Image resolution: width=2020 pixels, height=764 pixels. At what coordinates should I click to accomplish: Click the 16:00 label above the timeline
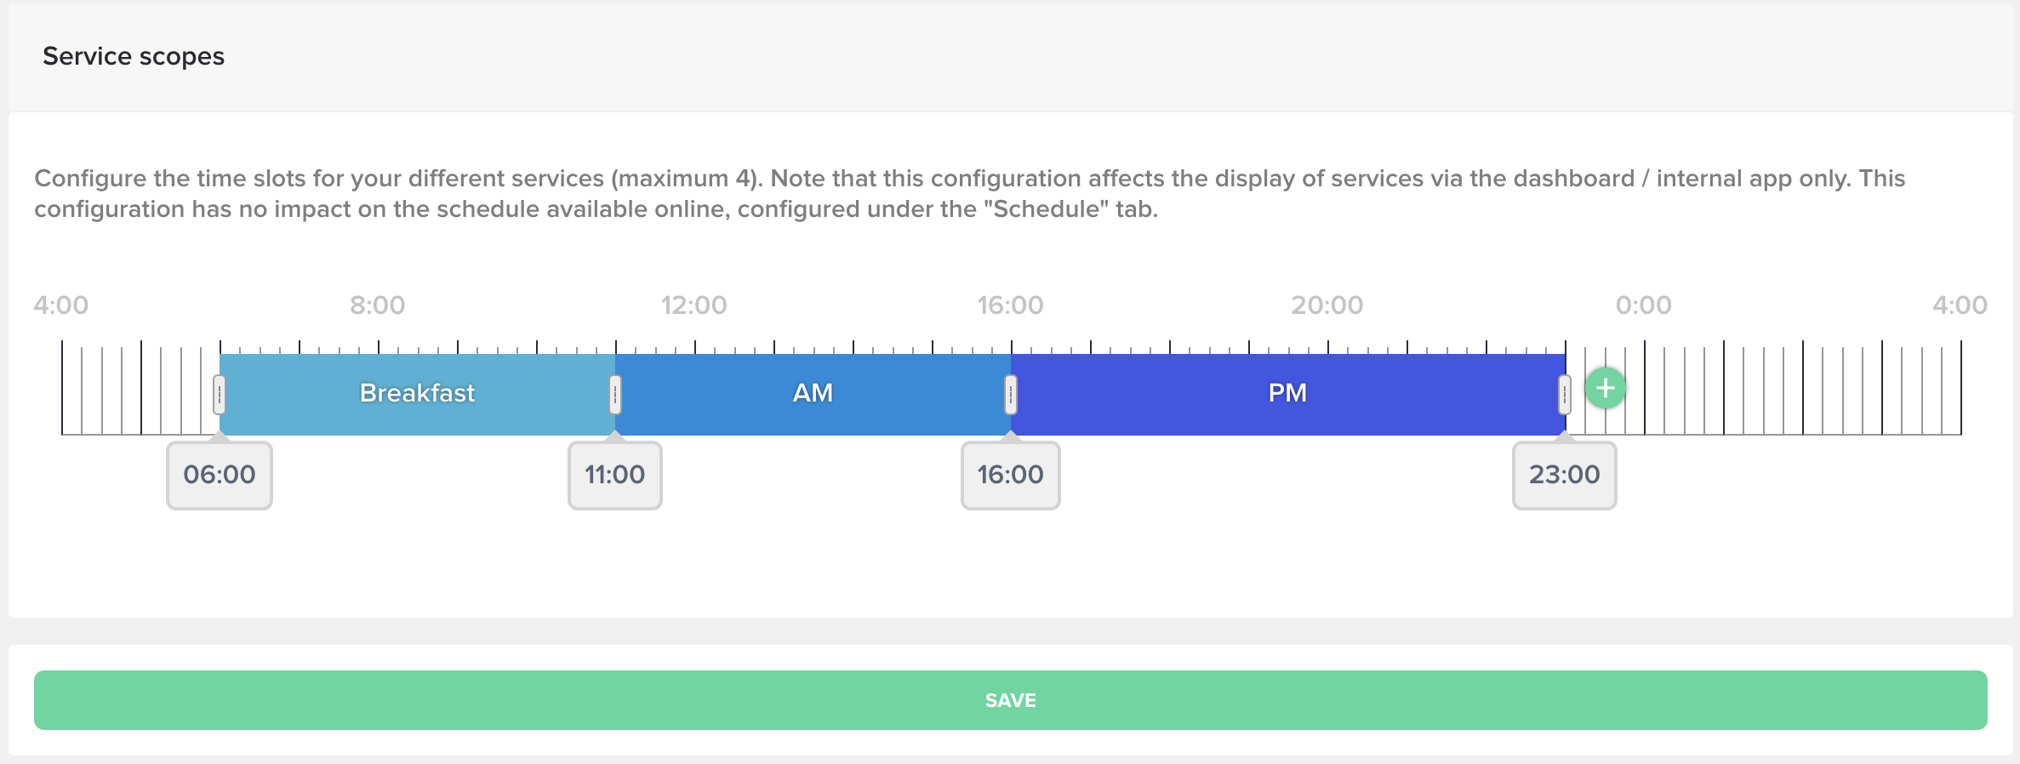1010,305
